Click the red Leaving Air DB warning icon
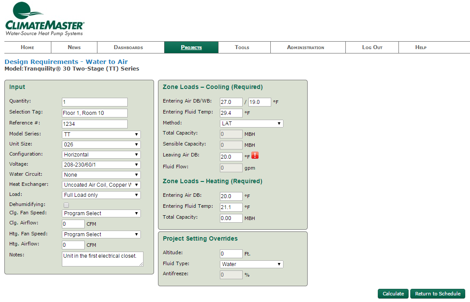 pos(255,155)
